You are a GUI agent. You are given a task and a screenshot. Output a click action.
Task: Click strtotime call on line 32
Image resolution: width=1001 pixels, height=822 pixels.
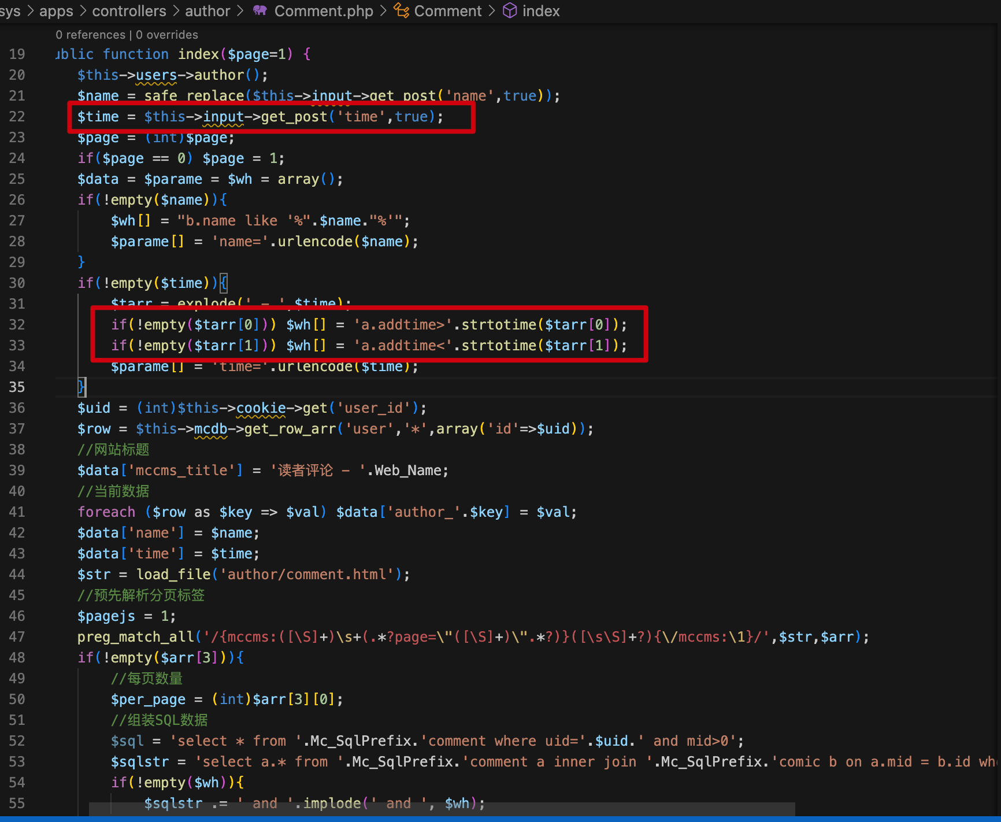pos(498,324)
